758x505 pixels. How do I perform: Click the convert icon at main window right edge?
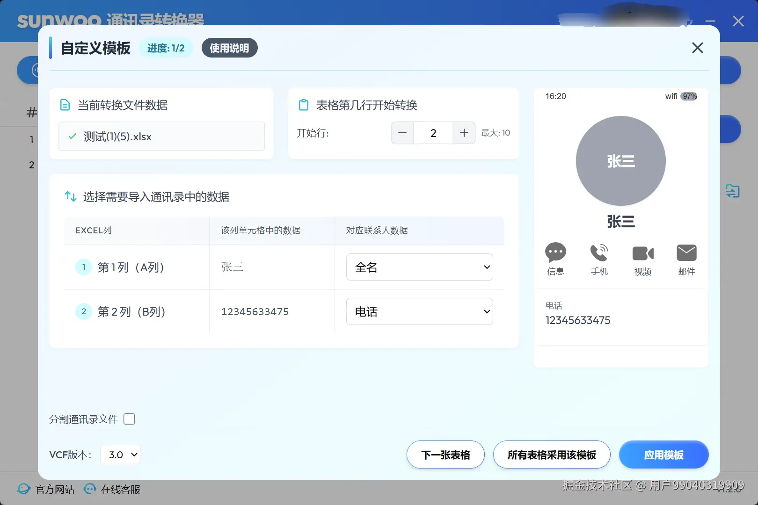click(733, 191)
